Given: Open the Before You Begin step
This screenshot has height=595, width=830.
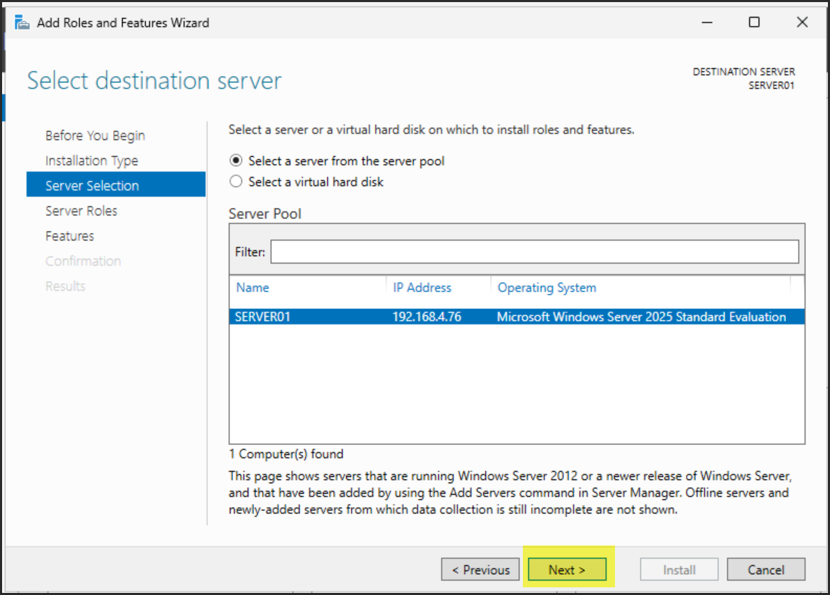Looking at the screenshot, I should (x=95, y=135).
